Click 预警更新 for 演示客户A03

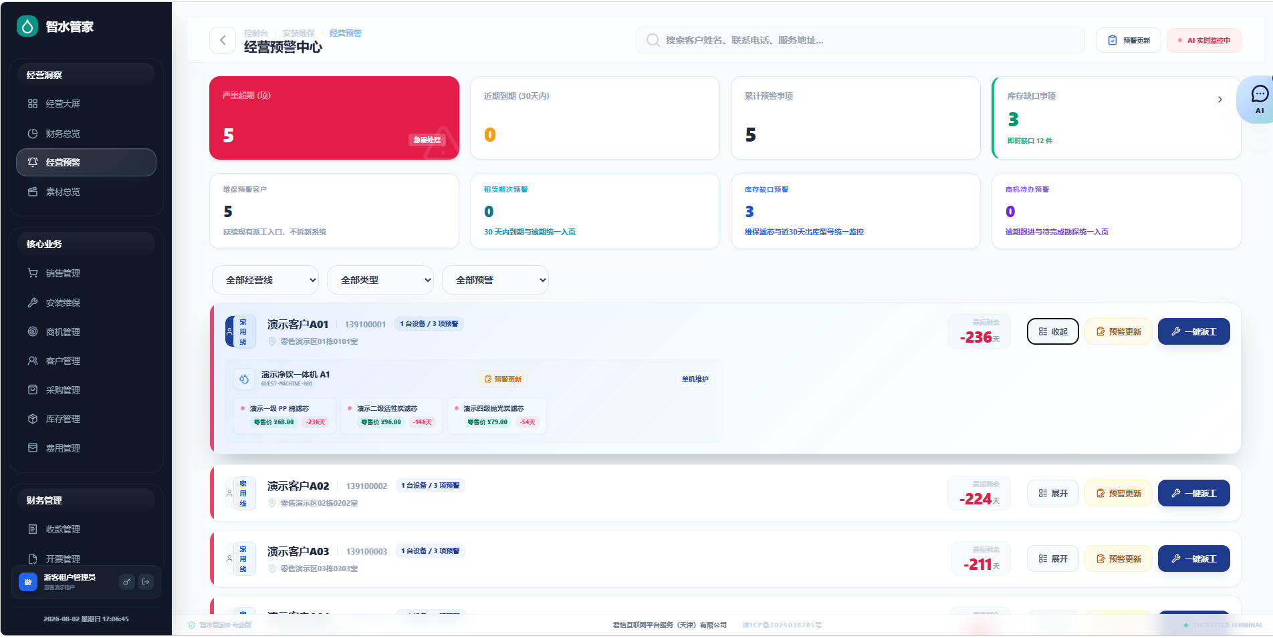click(x=1118, y=559)
